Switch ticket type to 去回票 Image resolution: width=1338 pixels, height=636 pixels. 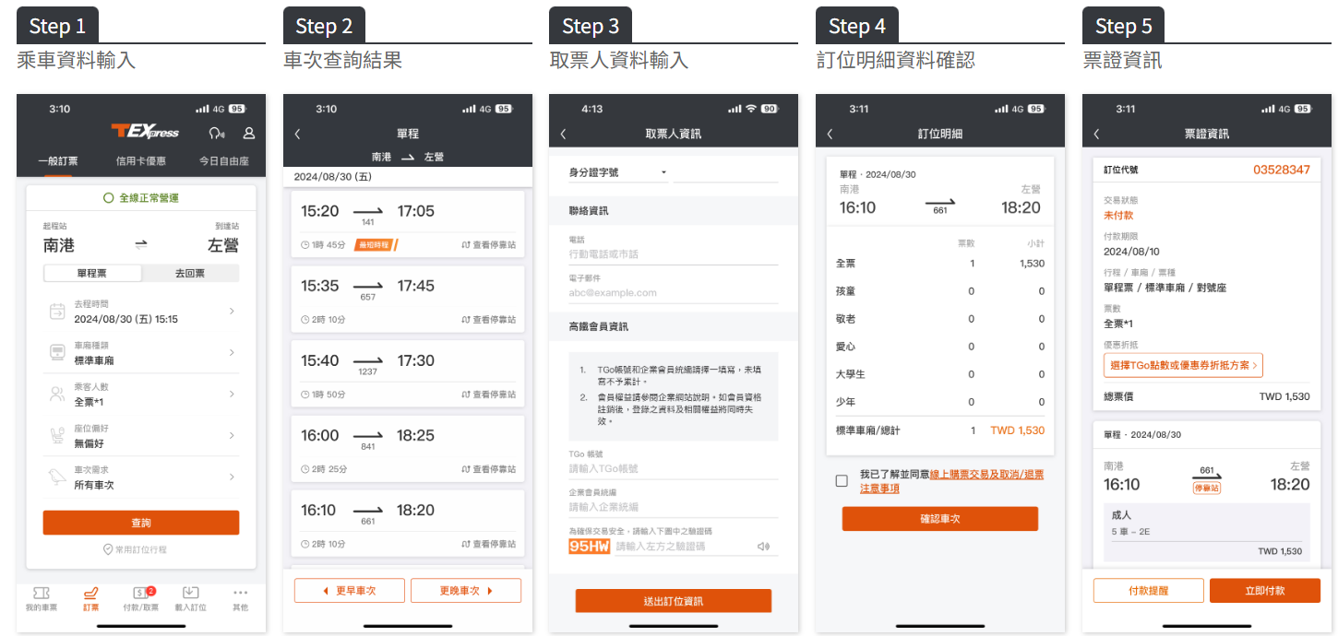pos(191,273)
